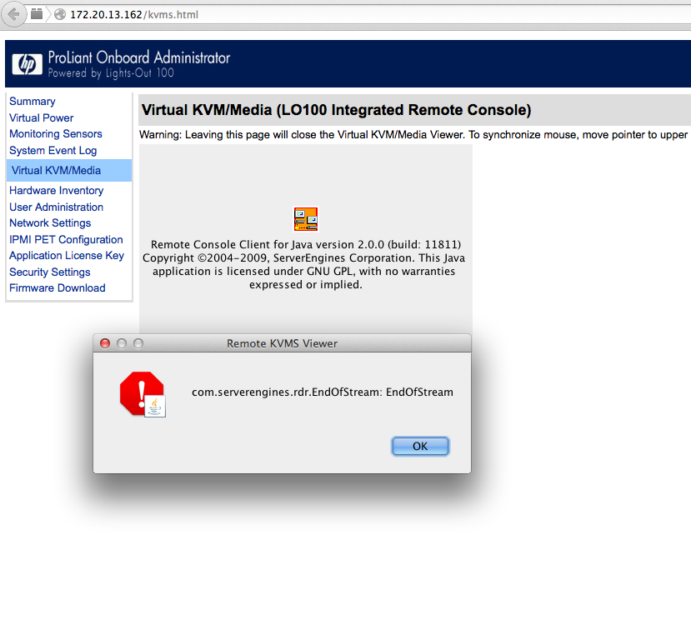691x635 pixels.
Task: Click the HP logo in the header
Action: [x=28, y=64]
